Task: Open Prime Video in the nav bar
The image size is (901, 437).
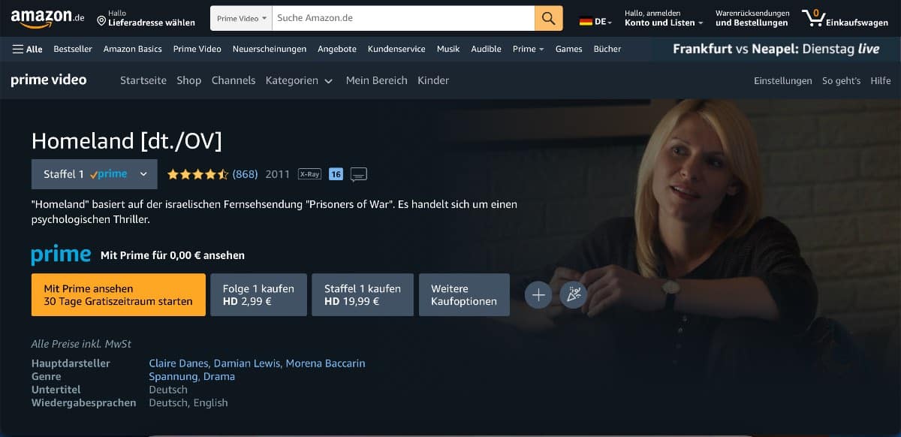Action: (x=197, y=49)
